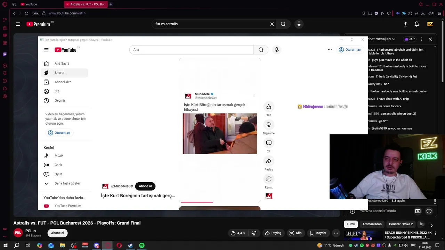This screenshot has height=250, width=445.
Task: Open Müzik under Keşfet
Action: tap(64, 156)
